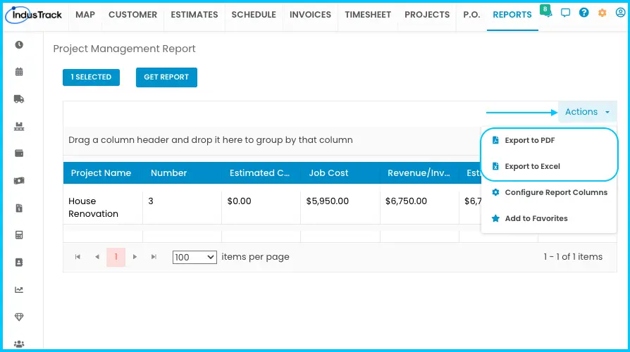Sort by the Revenue/Inv... column header
Image resolution: width=630 pixels, height=352 pixels.
pos(419,173)
